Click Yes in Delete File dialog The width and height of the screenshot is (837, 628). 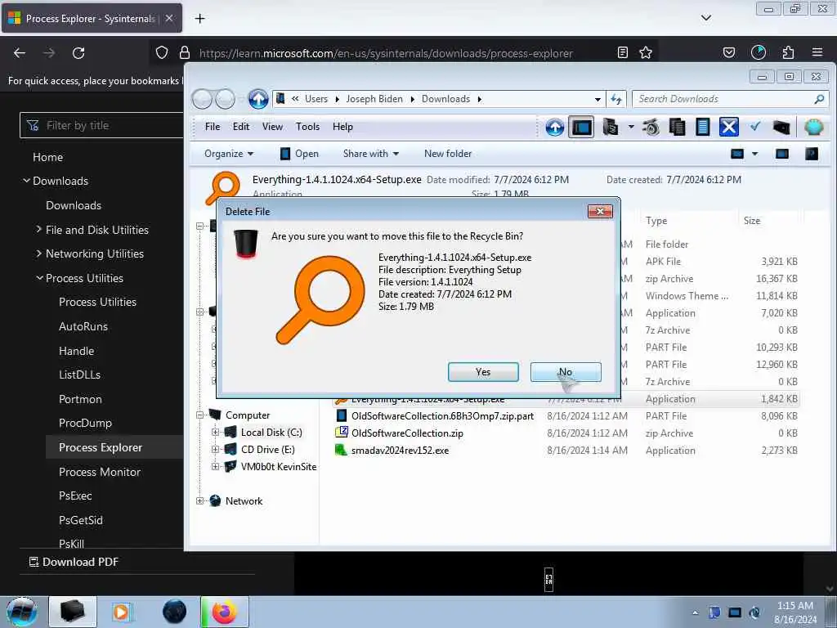(483, 372)
